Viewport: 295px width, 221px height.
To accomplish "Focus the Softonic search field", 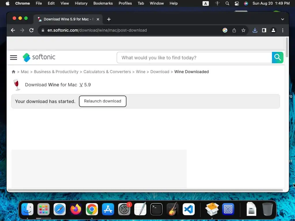I will coord(194,58).
